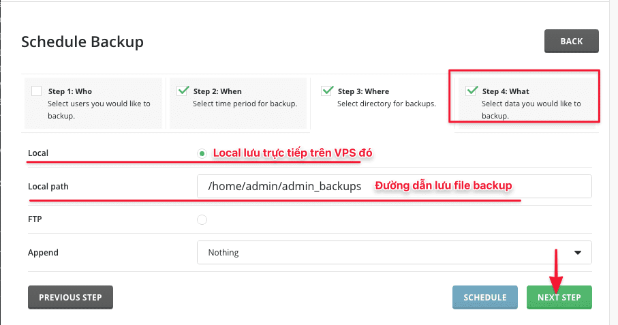Click the green checkmark beside Step 4: What
Viewport: 618px width, 325px height.
472,90
